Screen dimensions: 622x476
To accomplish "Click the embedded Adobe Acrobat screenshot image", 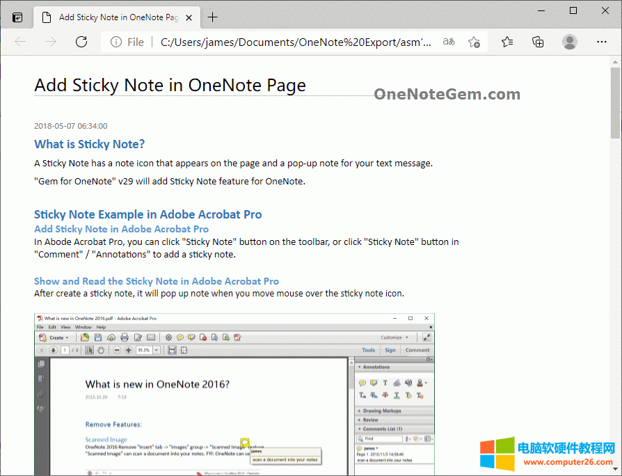I will 234,394.
